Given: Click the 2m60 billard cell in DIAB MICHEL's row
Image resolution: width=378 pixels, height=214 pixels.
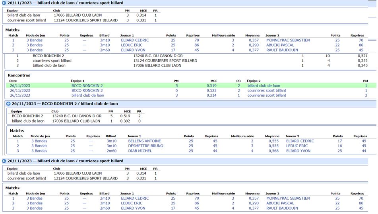Looking at the screenshot, I should pyautogui.click(x=111, y=151).
